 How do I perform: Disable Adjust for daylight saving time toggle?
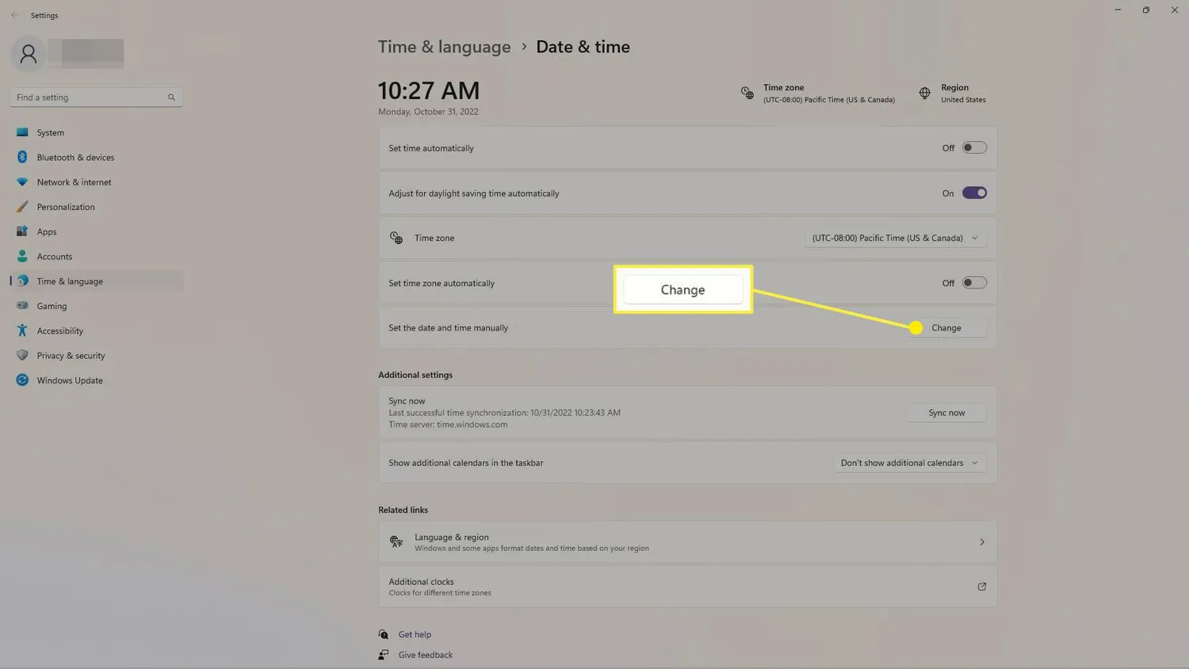pyautogui.click(x=974, y=193)
